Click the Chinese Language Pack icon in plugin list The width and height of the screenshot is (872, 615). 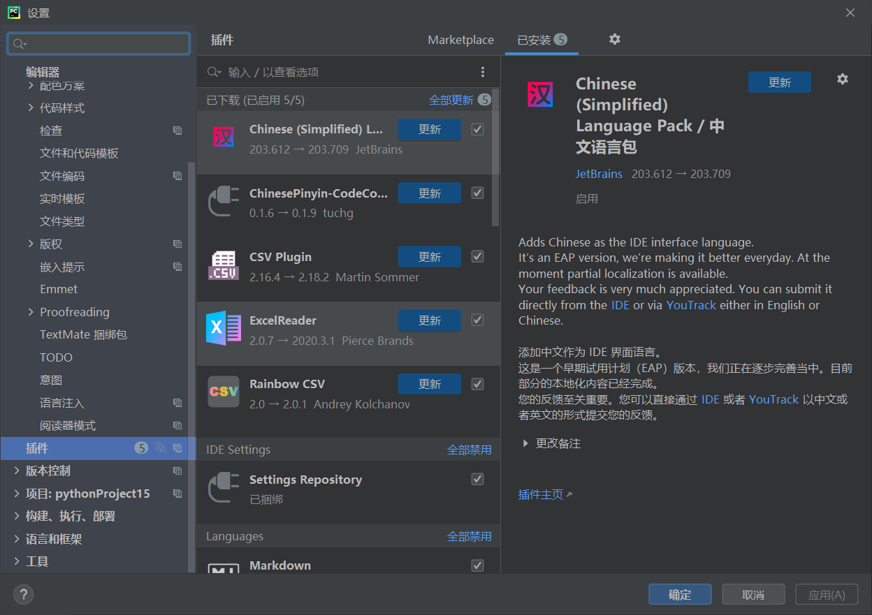tap(224, 138)
